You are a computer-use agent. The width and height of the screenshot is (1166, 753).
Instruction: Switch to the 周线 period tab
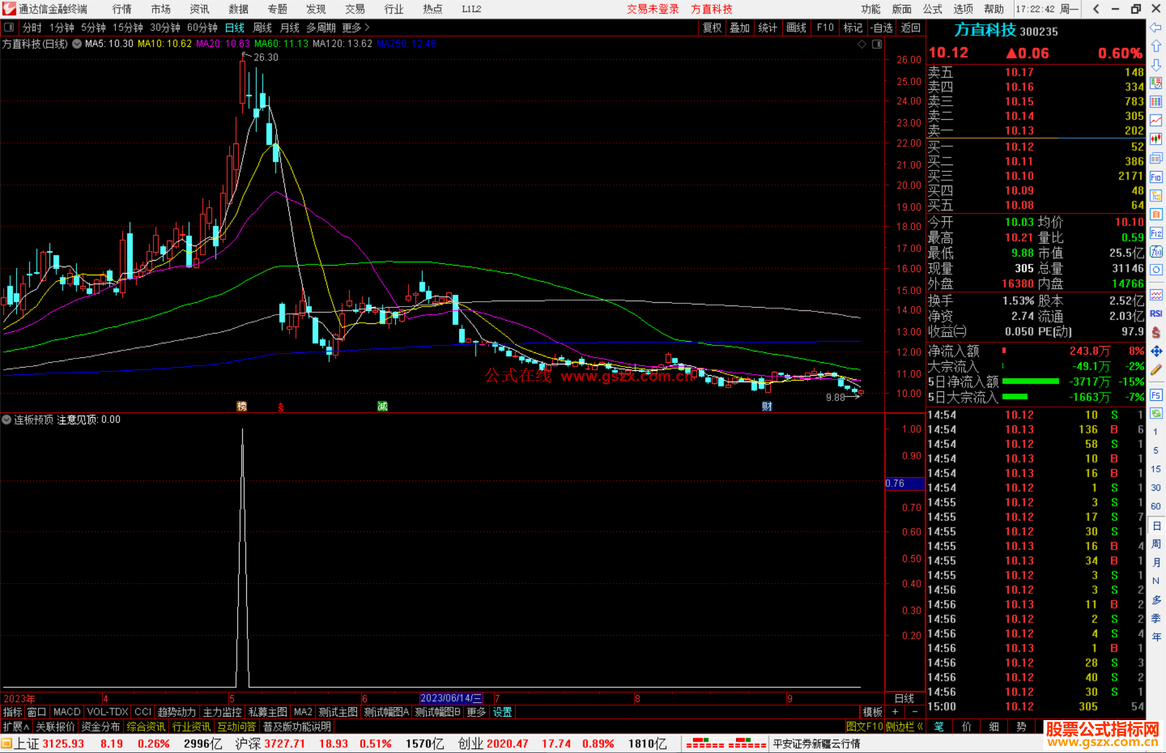point(262,28)
